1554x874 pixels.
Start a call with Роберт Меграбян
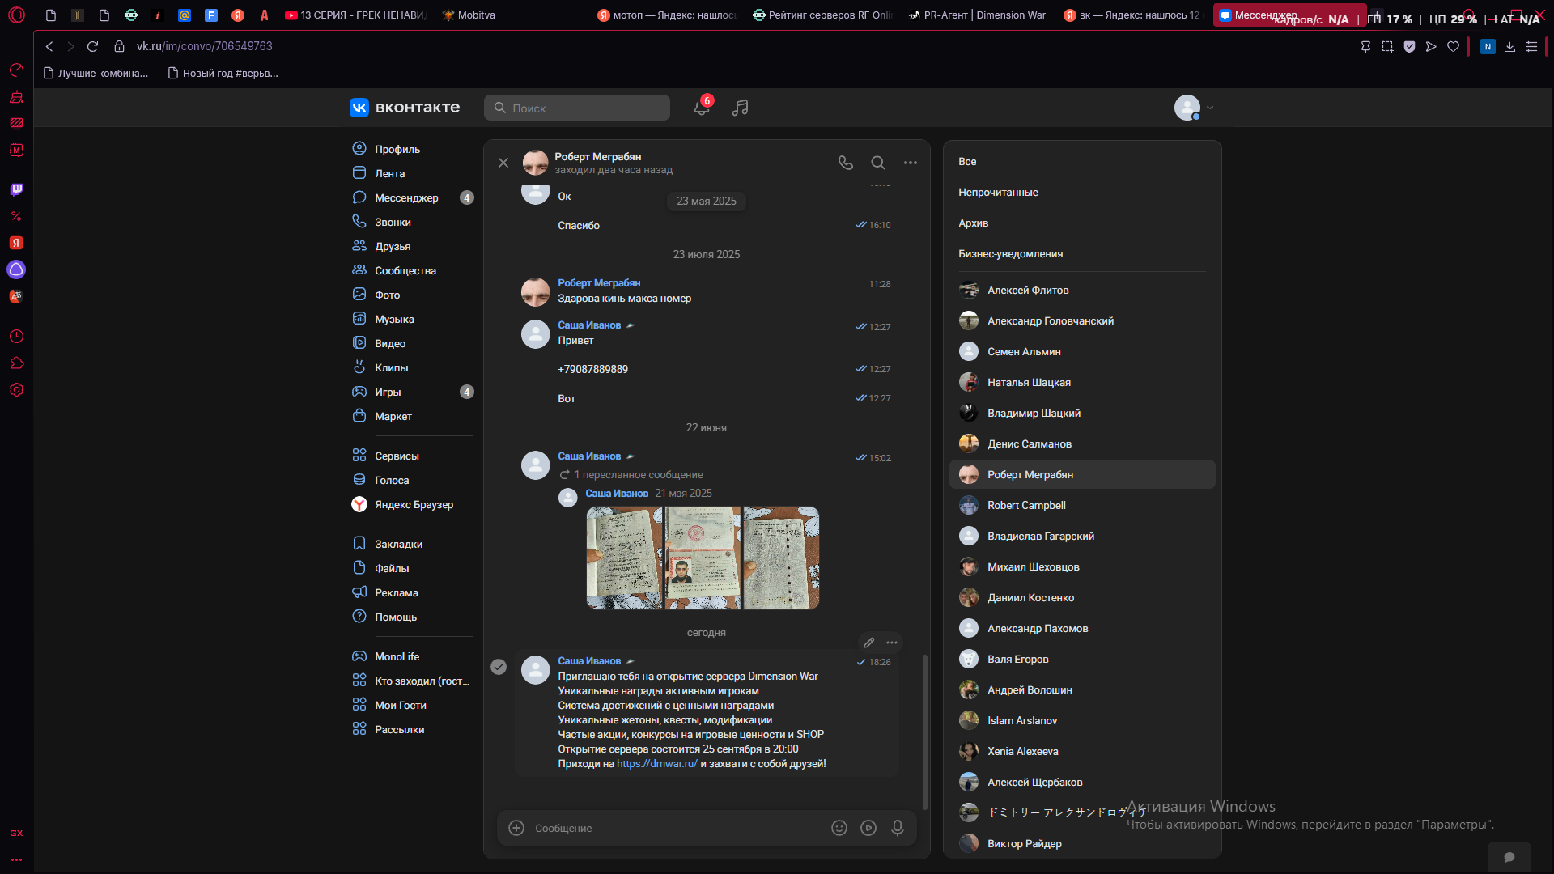pos(846,163)
